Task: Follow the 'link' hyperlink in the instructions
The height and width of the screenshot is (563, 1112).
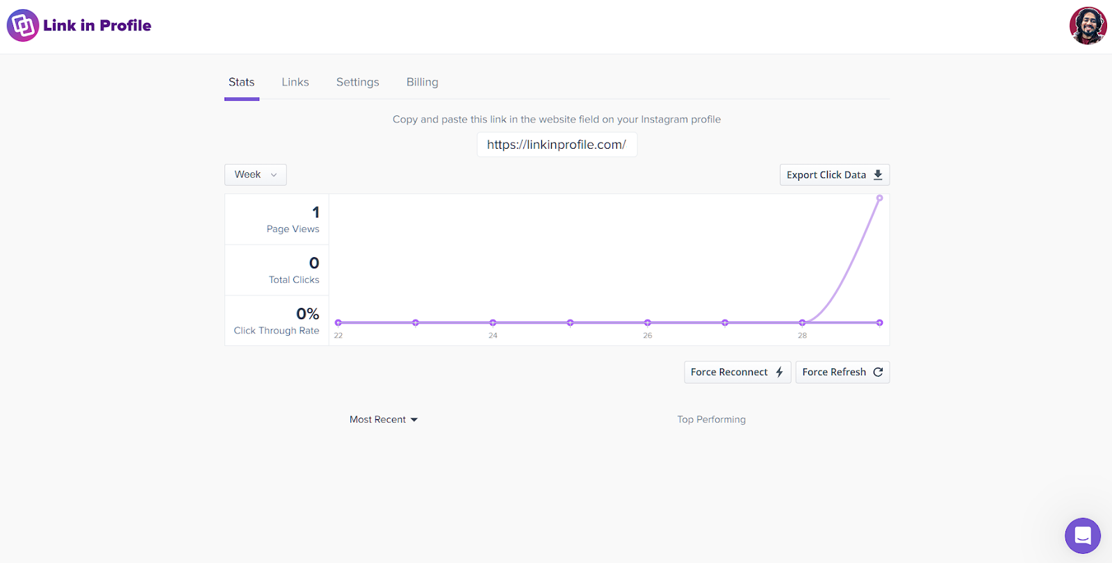Action: tap(498, 120)
